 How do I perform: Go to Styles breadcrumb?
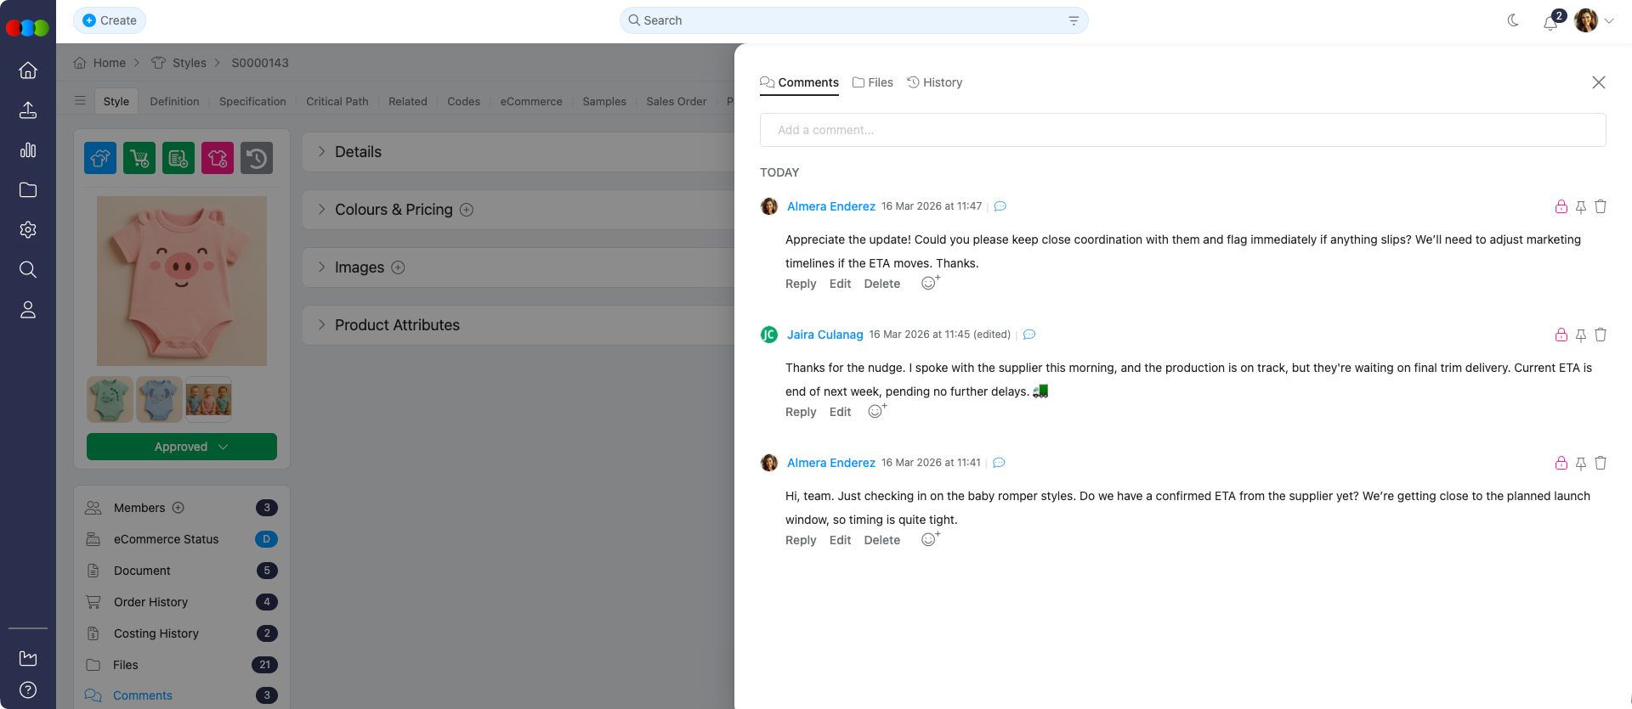(x=189, y=63)
